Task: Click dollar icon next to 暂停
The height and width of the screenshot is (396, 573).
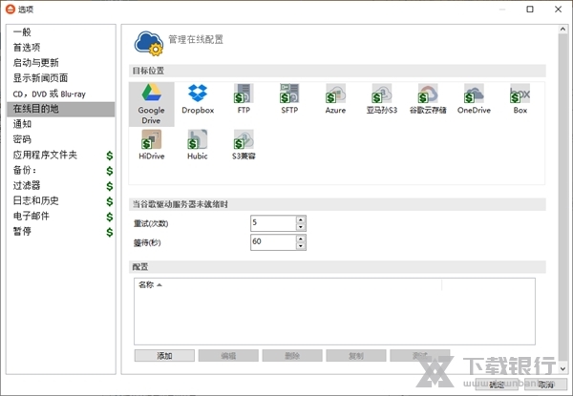Action: tap(110, 232)
